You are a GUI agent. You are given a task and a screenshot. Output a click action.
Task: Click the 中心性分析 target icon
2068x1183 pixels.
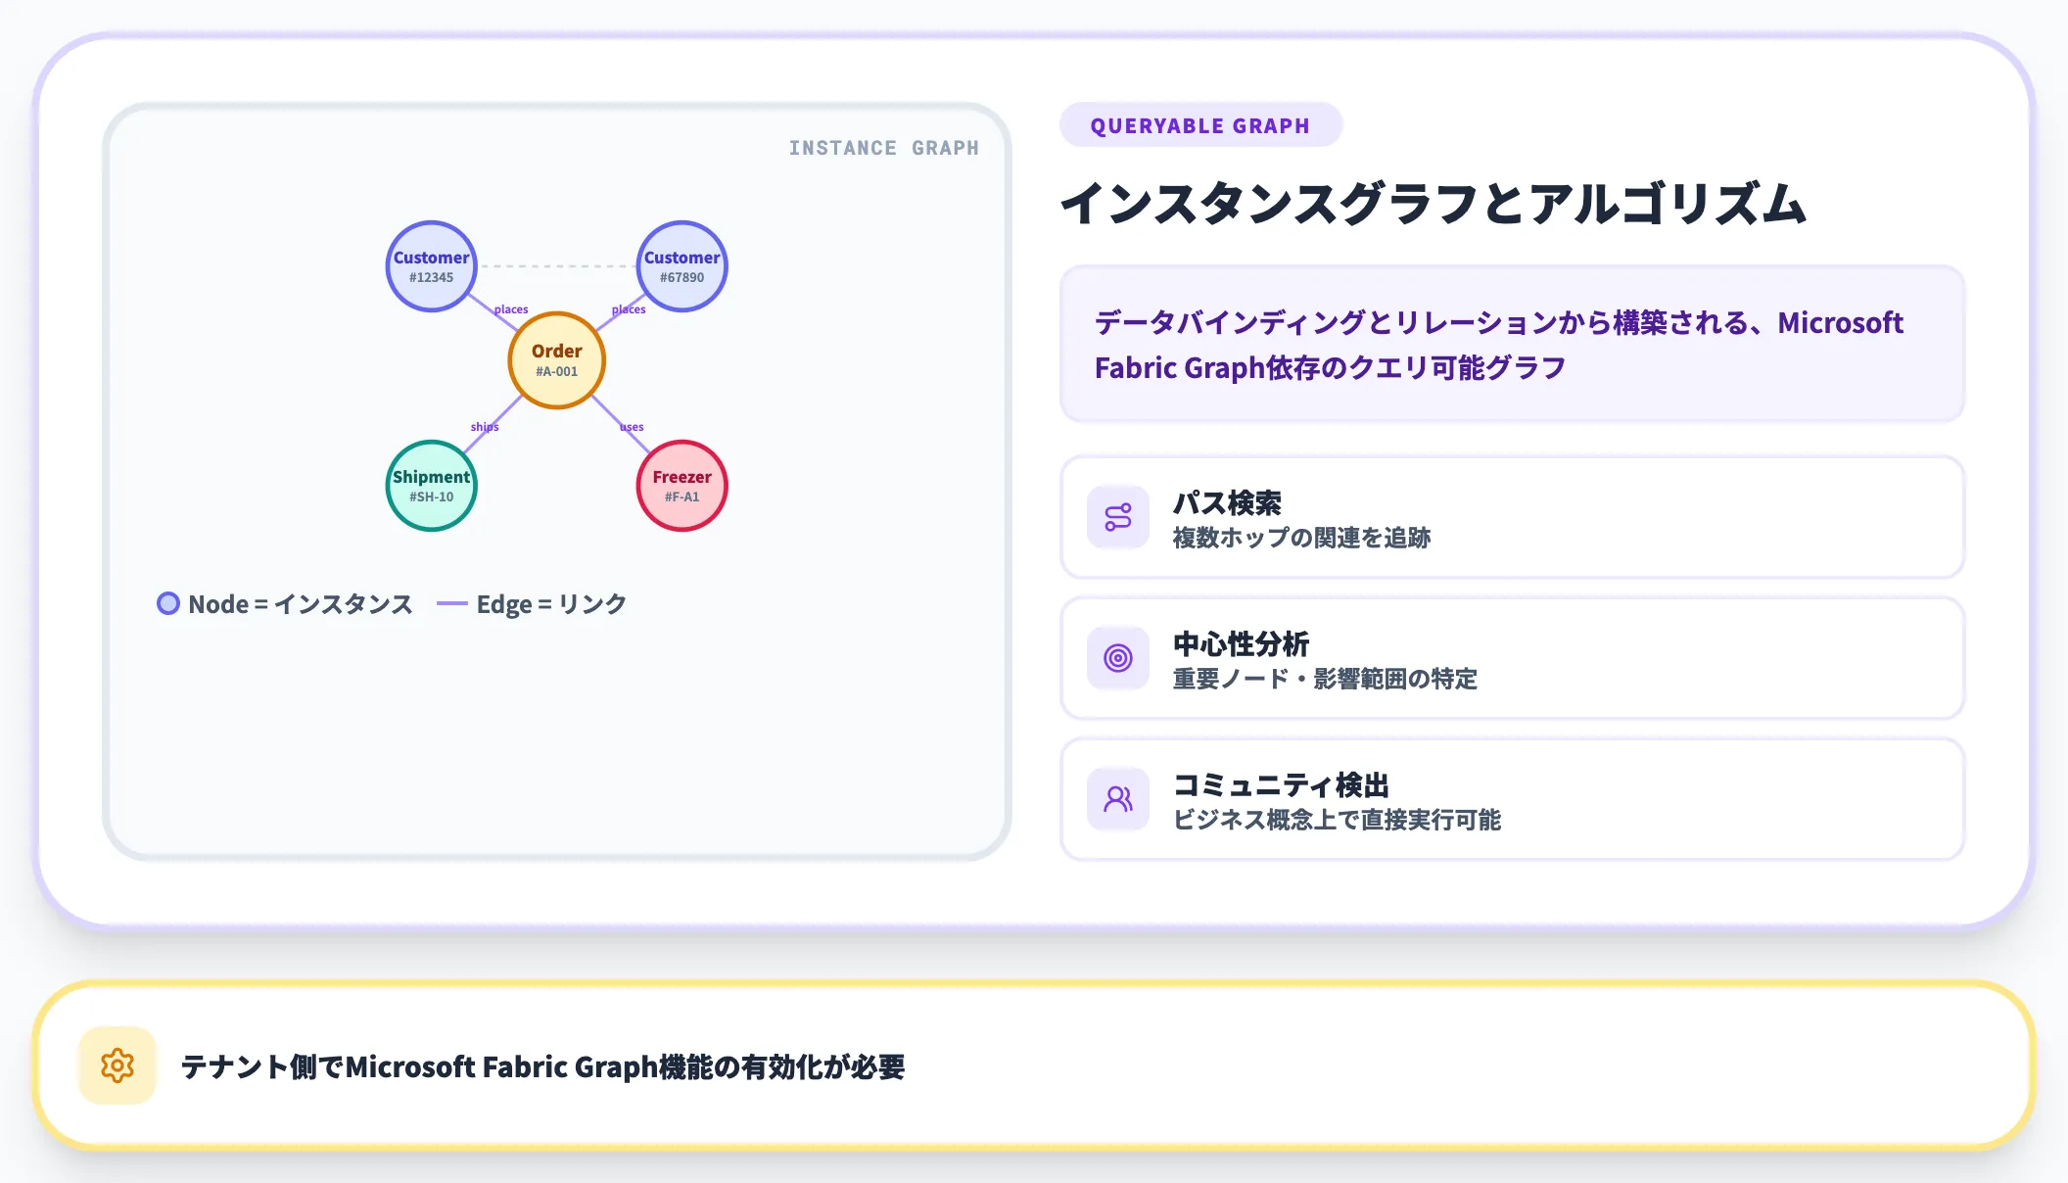[1117, 658]
